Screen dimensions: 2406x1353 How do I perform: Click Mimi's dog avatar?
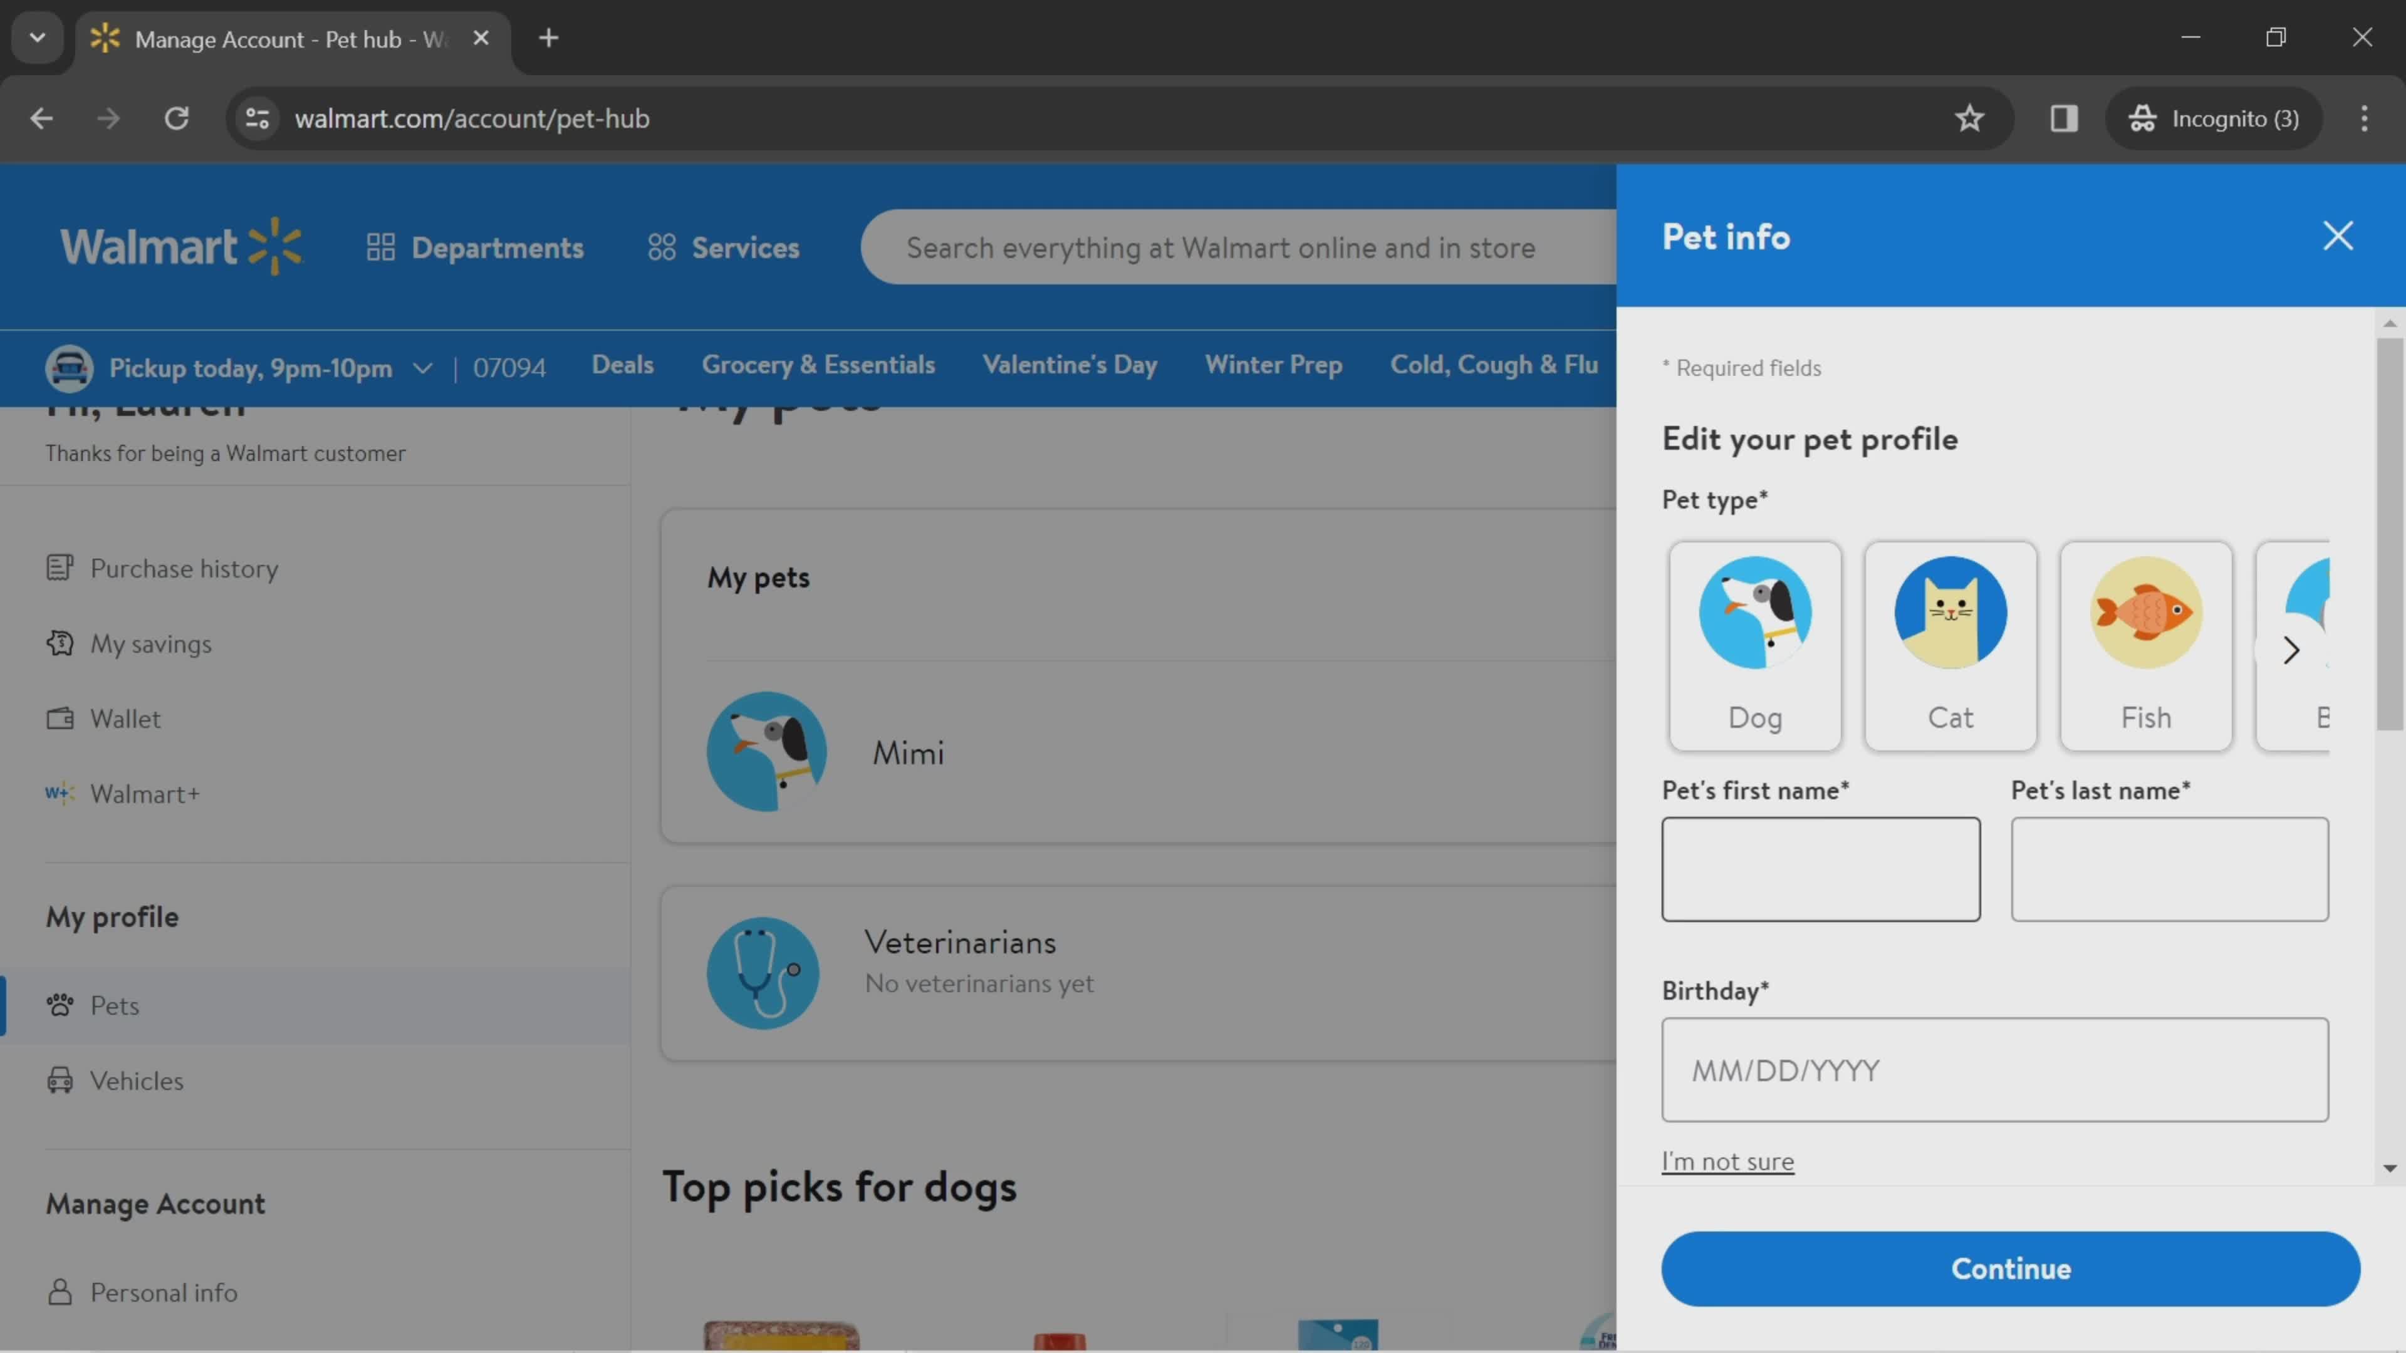point(766,752)
